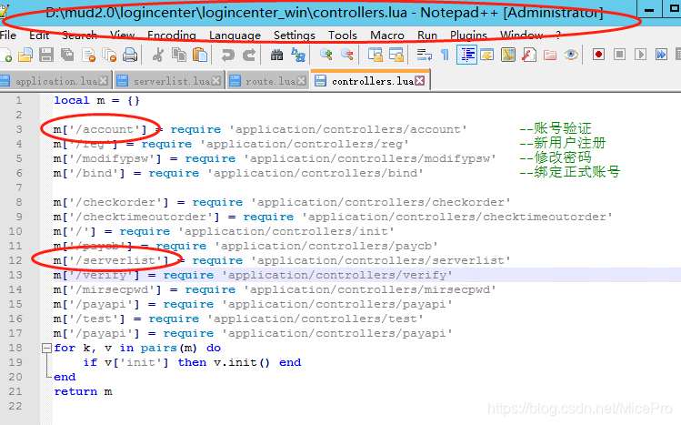Show the Document Map panel icon
681x425 pixels.
[507, 55]
